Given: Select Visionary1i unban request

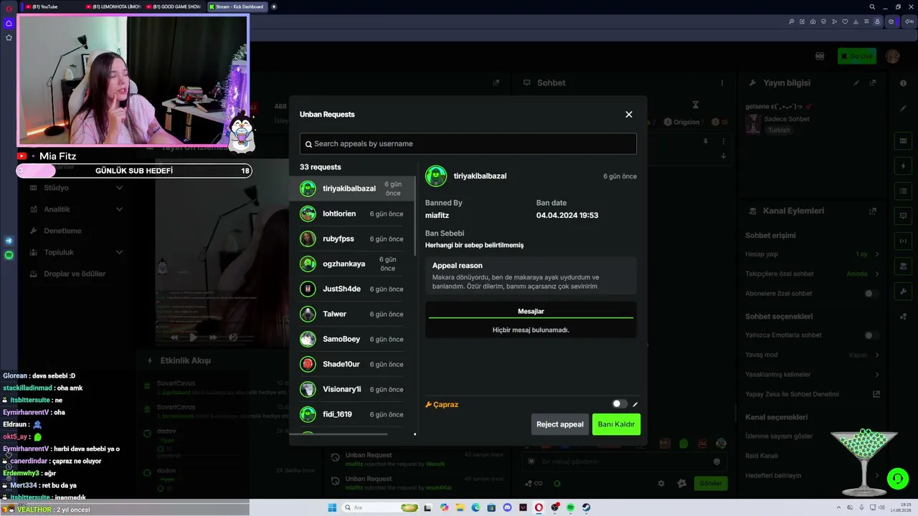Looking at the screenshot, I should (x=351, y=389).
